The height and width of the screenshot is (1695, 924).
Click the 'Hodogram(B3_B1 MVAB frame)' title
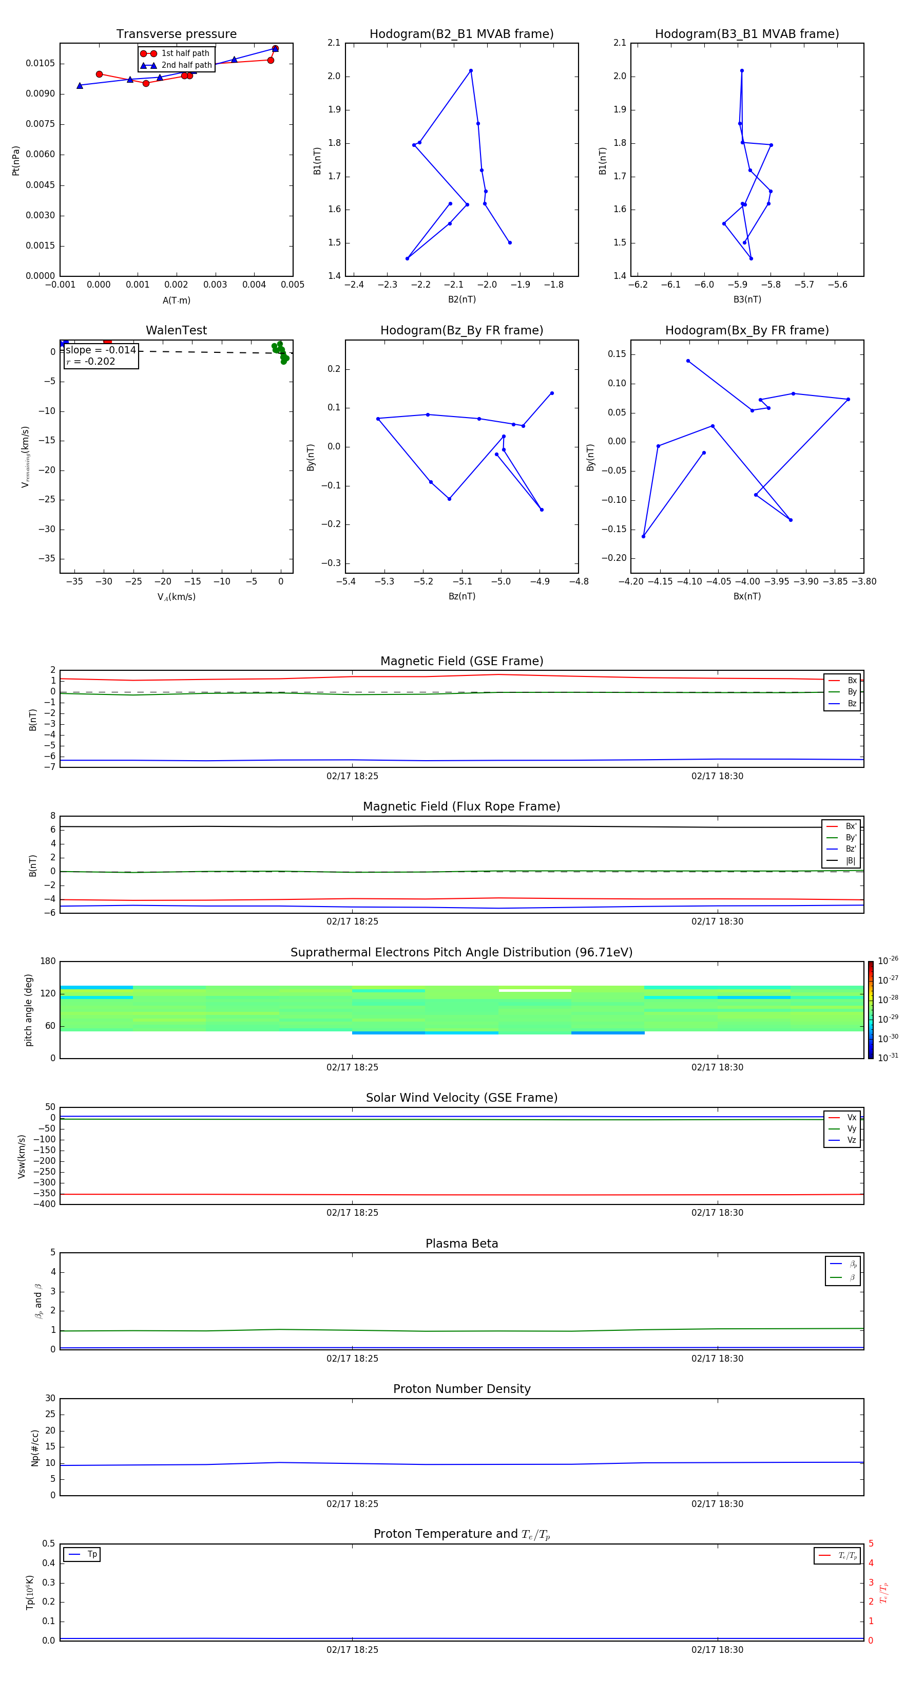[x=747, y=33]
